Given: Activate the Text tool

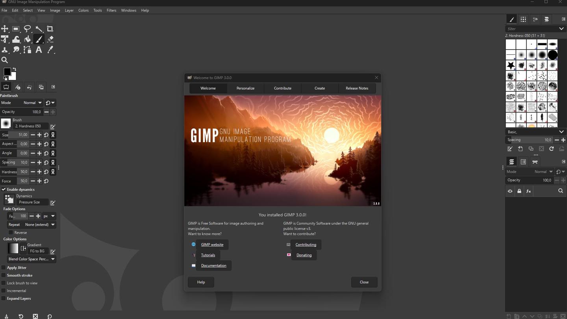Looking at the screenshot, I should [39, 50].
